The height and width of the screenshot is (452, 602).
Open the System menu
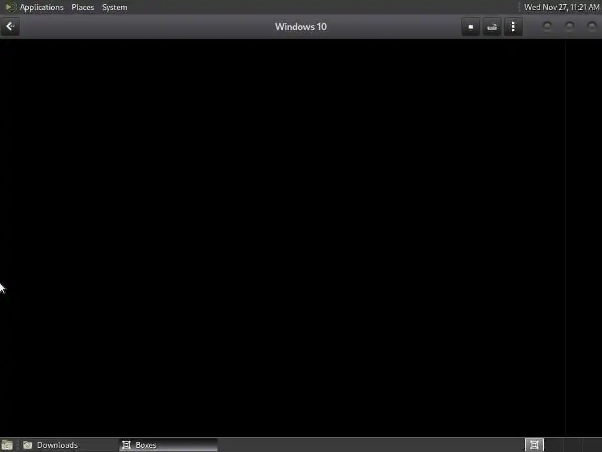click(115, 7)
